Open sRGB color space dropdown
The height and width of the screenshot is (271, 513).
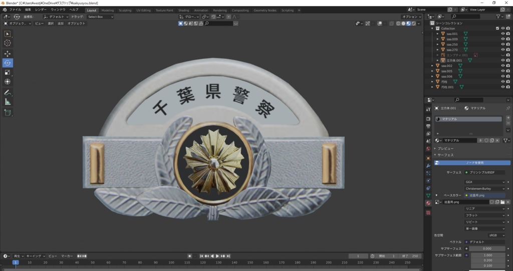tap(496, 235)
